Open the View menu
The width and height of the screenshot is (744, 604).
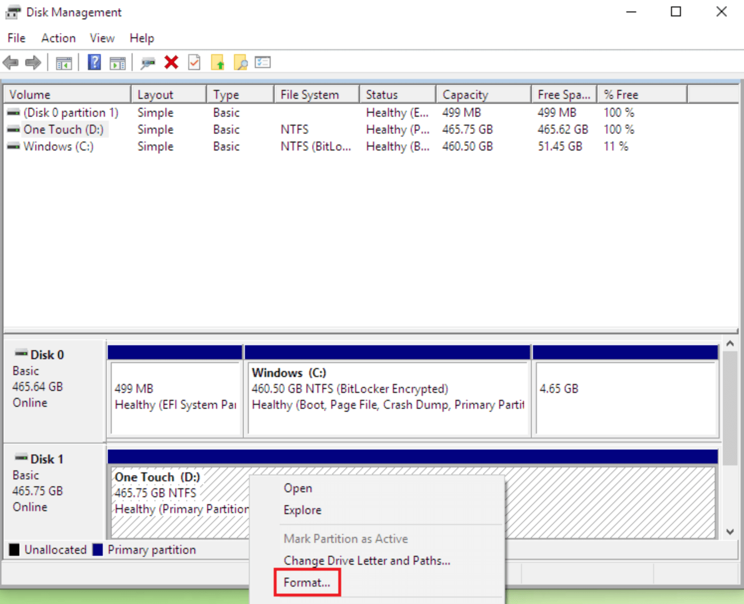click(101, 38)
